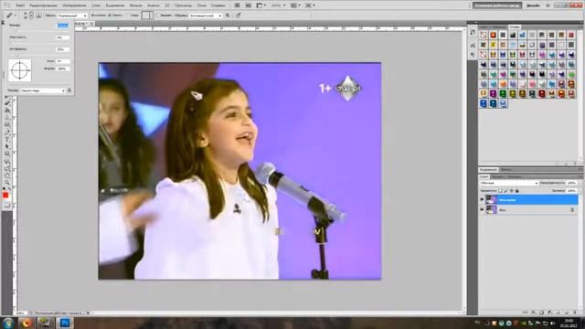Click the red foreground color swatch

[5, 195]
